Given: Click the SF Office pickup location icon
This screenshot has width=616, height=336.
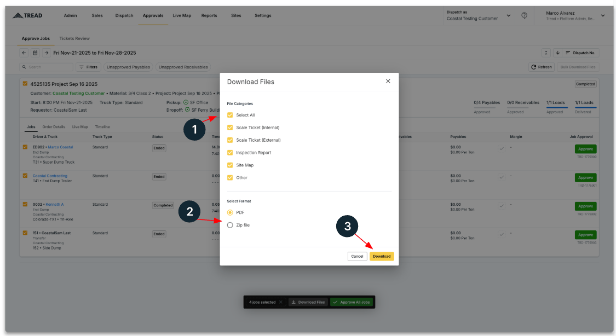Looking at the screenshot, I should click(x=186, y=102).
